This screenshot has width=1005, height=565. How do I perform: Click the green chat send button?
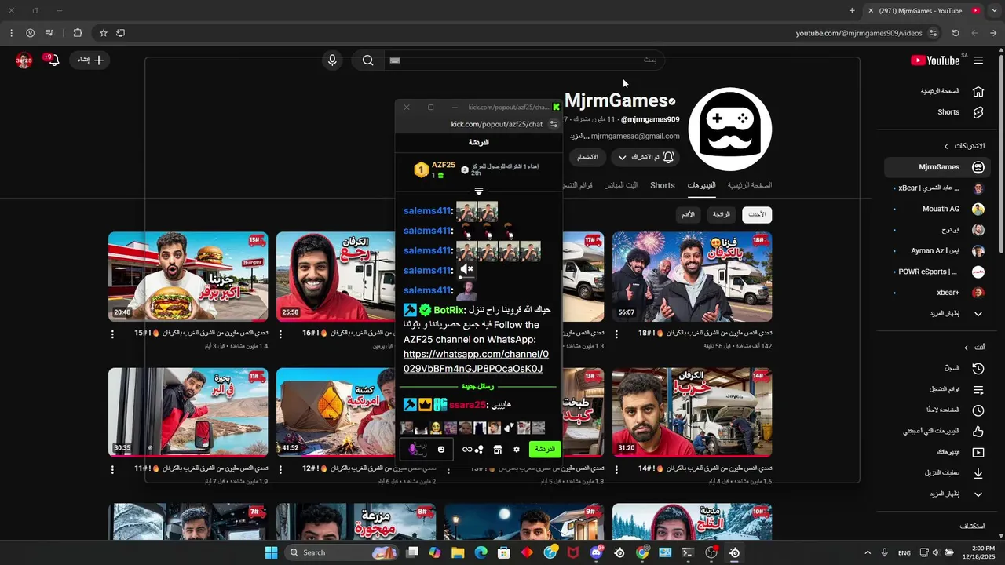tap(545, 450)
